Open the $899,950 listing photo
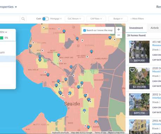 point(139,104)
